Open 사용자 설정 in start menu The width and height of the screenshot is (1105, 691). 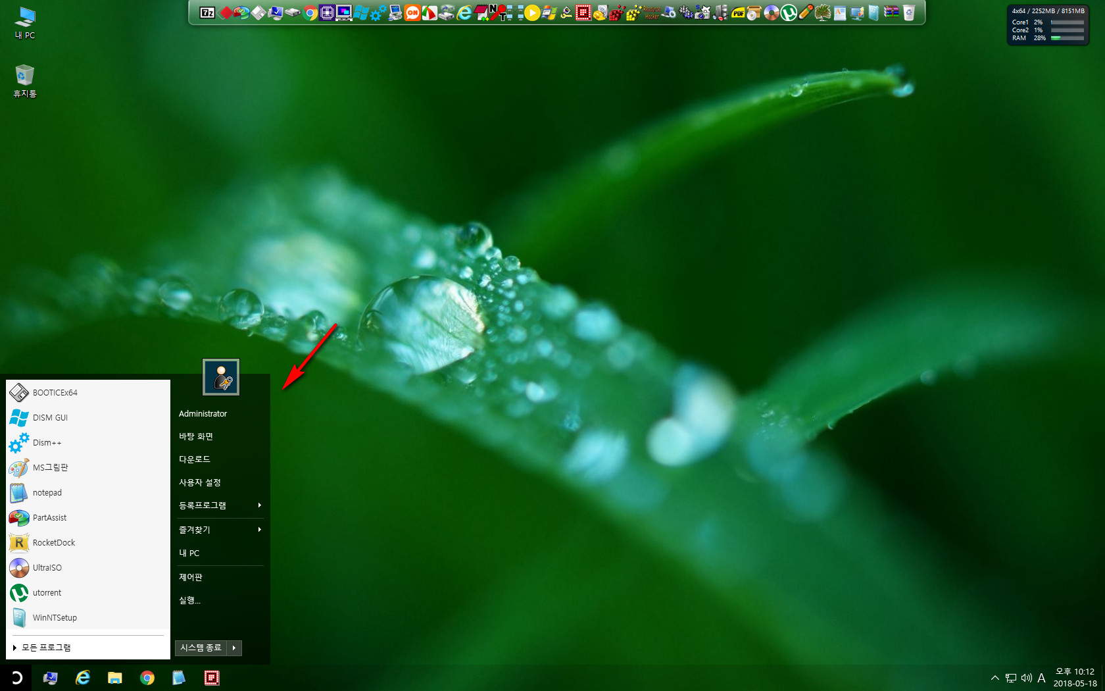click(x=200, y=482)
